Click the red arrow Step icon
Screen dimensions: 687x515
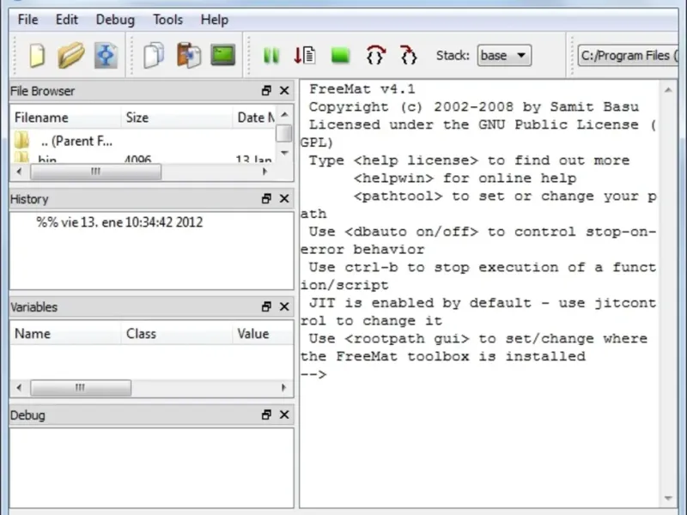[305, 56]
